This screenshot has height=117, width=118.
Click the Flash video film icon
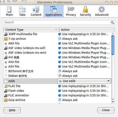tap(6, 91)
